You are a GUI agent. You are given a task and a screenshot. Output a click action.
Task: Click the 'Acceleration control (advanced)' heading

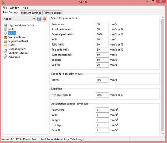pyautogui.click(x=70, y=104)
